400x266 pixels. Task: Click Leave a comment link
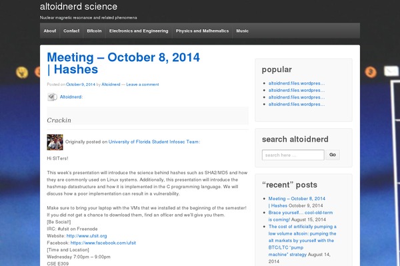[143, 84]
